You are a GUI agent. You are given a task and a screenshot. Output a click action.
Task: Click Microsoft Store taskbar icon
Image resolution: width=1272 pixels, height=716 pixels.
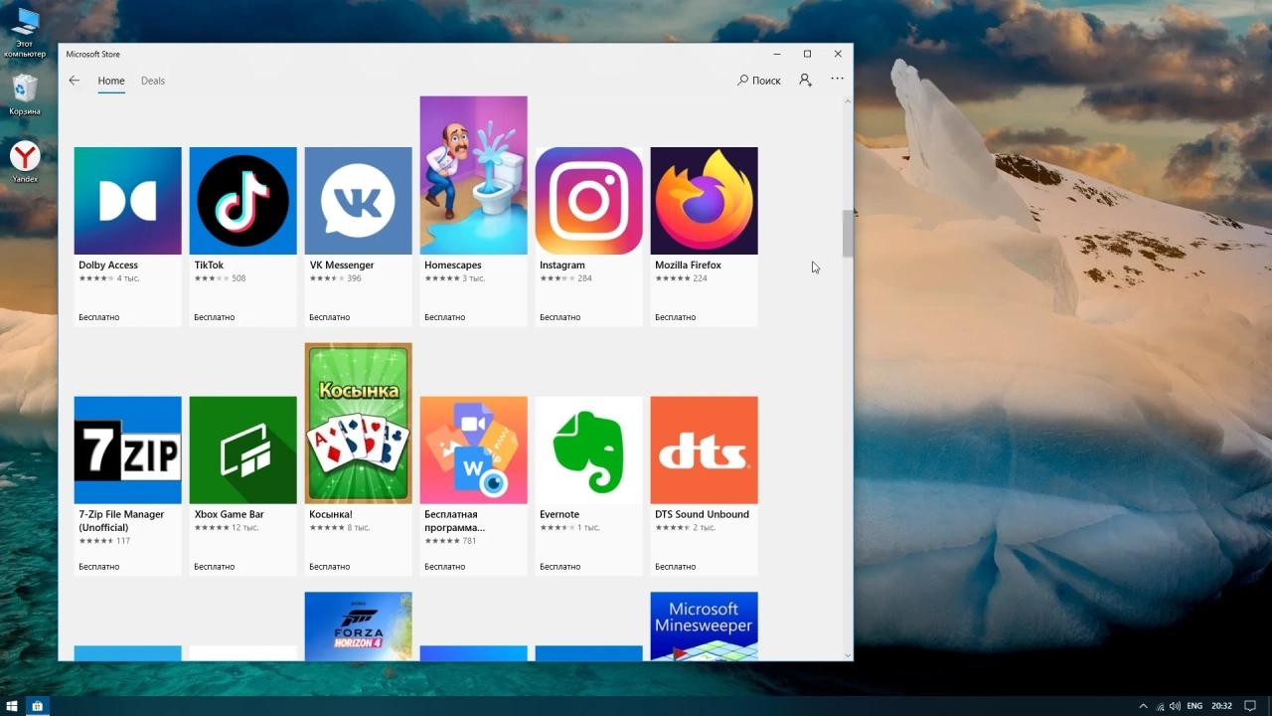coord(37,706)
